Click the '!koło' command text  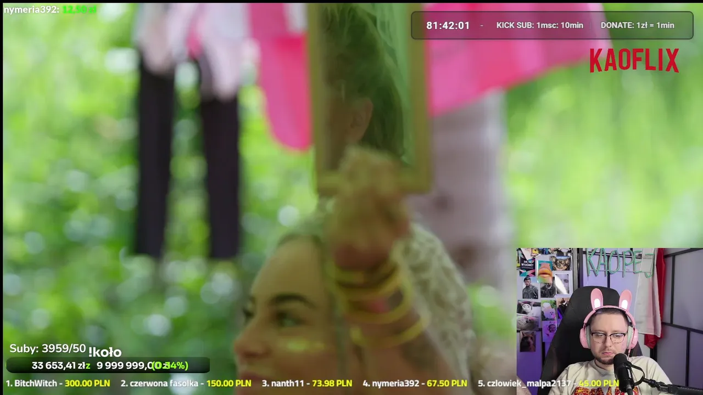pos(104,352)
